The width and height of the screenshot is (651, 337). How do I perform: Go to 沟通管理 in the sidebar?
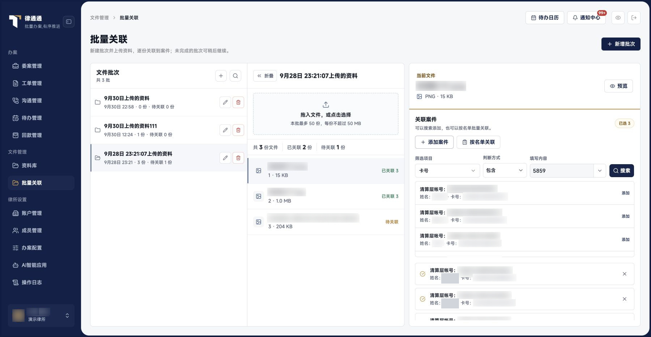[x=41, y=101]
